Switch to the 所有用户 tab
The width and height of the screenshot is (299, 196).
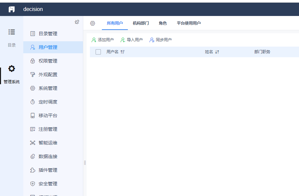pyautogui.click(x=115, y=23)
